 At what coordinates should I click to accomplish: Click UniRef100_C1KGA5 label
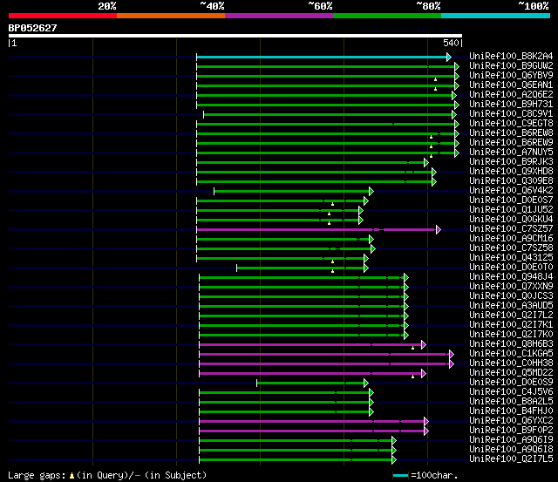click(x=511, y=354)
